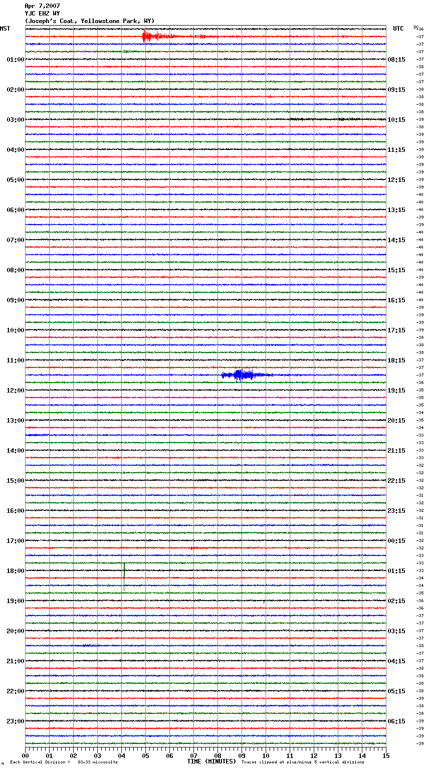Click the 13:00 MST hour label
This screenshot has height=769, width=426.
pos(16,421)
